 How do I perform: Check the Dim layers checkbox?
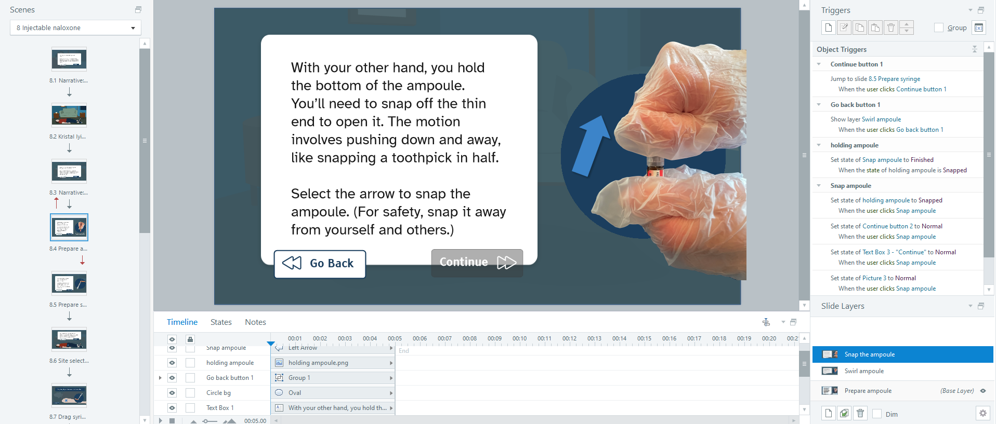877,414
